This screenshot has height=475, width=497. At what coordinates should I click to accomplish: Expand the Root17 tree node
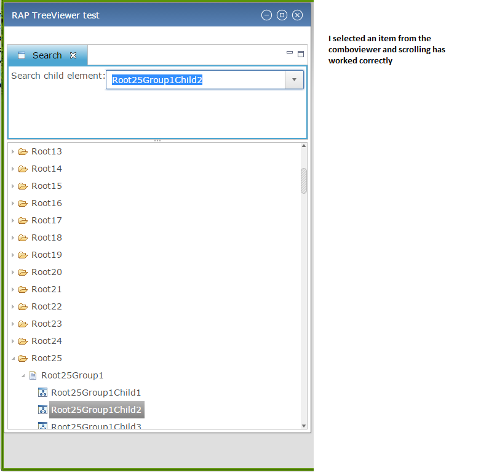13,220
